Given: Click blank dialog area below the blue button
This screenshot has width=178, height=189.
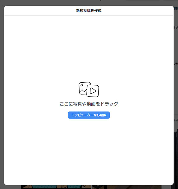Looking at the screenshot, I should (x=89, y=148).
